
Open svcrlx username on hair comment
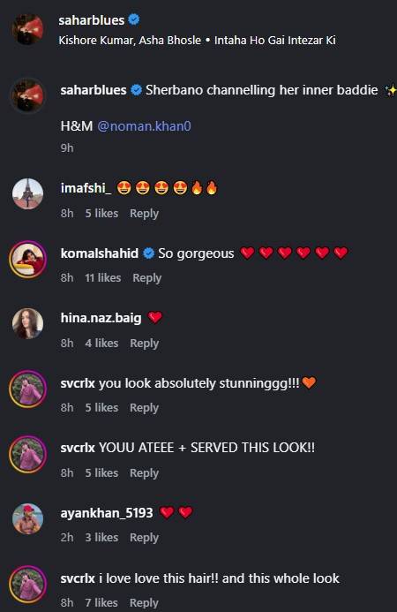pos(78,578)
